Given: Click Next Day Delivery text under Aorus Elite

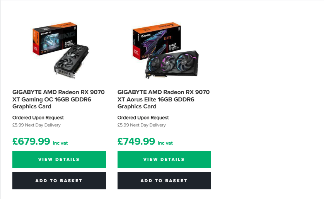Looking at the screenshot, I should click(142, 125).
